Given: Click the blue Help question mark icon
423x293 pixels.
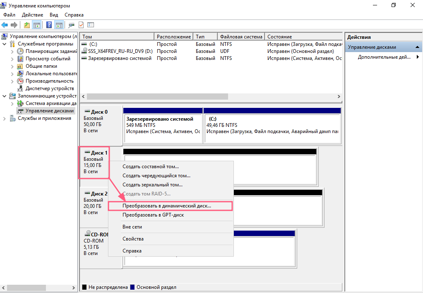Looking at the screenshot, I should [x=49, y=25].
